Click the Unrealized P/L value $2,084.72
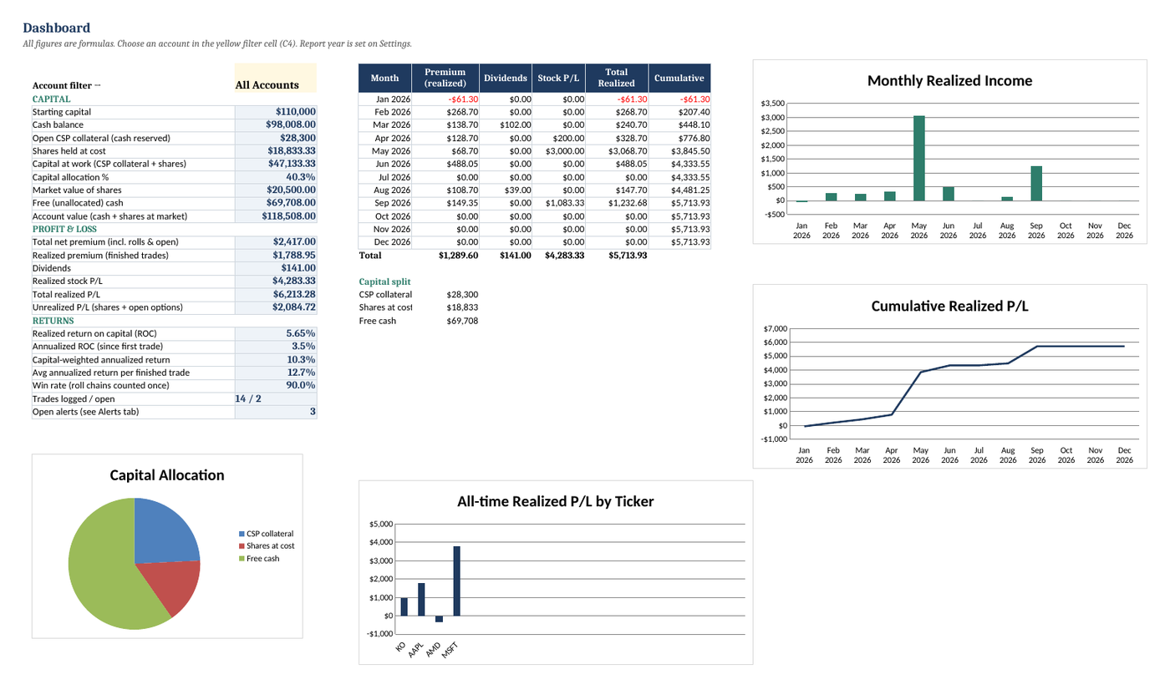 click(x=276, y=307)
